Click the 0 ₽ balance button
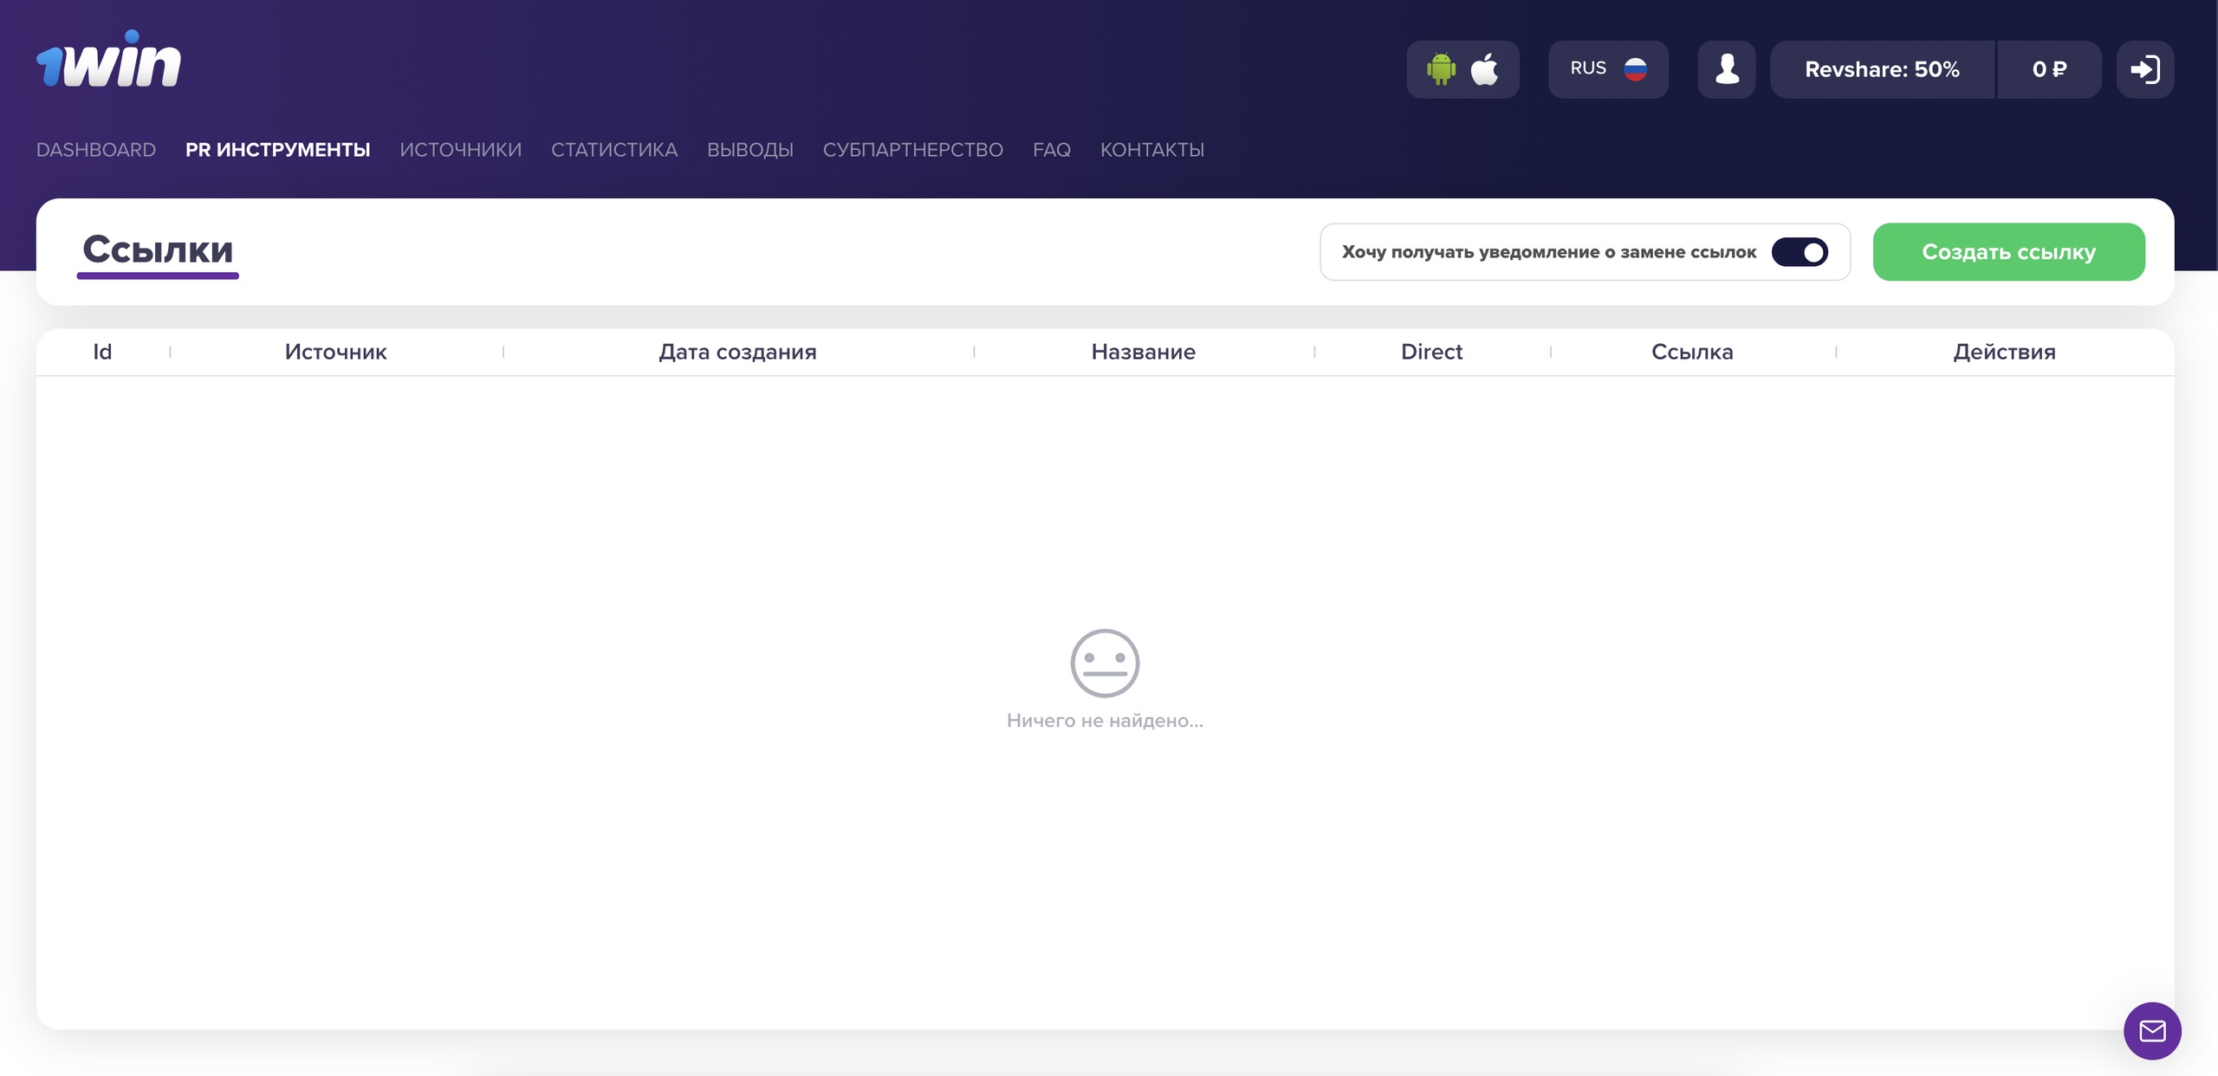 (x=2049, y=69)
